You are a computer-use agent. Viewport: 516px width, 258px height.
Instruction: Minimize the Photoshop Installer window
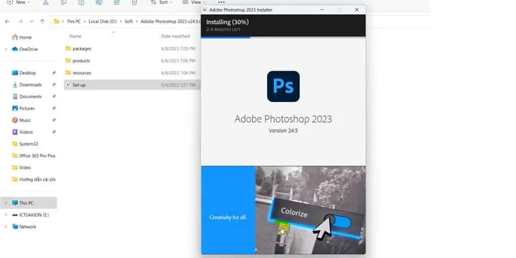click(322, 10)
